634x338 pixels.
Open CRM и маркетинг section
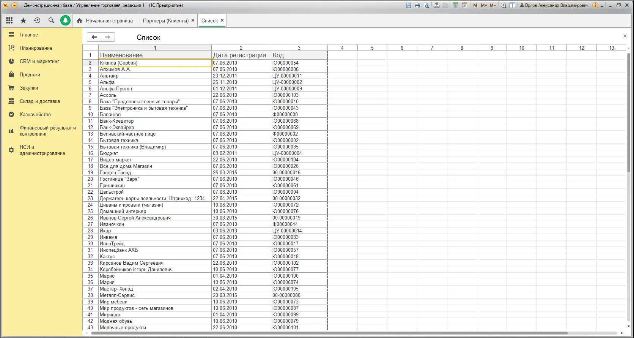(x=39, y=61)
